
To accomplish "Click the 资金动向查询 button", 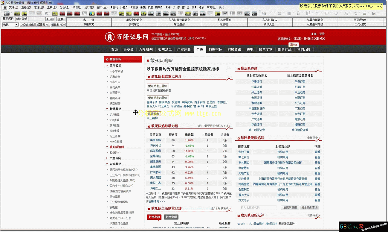I will click(309, 207).
